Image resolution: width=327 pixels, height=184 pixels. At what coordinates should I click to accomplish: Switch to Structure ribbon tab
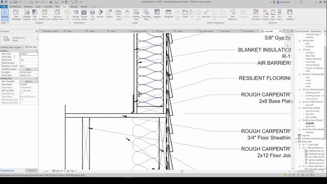point(28,7)
